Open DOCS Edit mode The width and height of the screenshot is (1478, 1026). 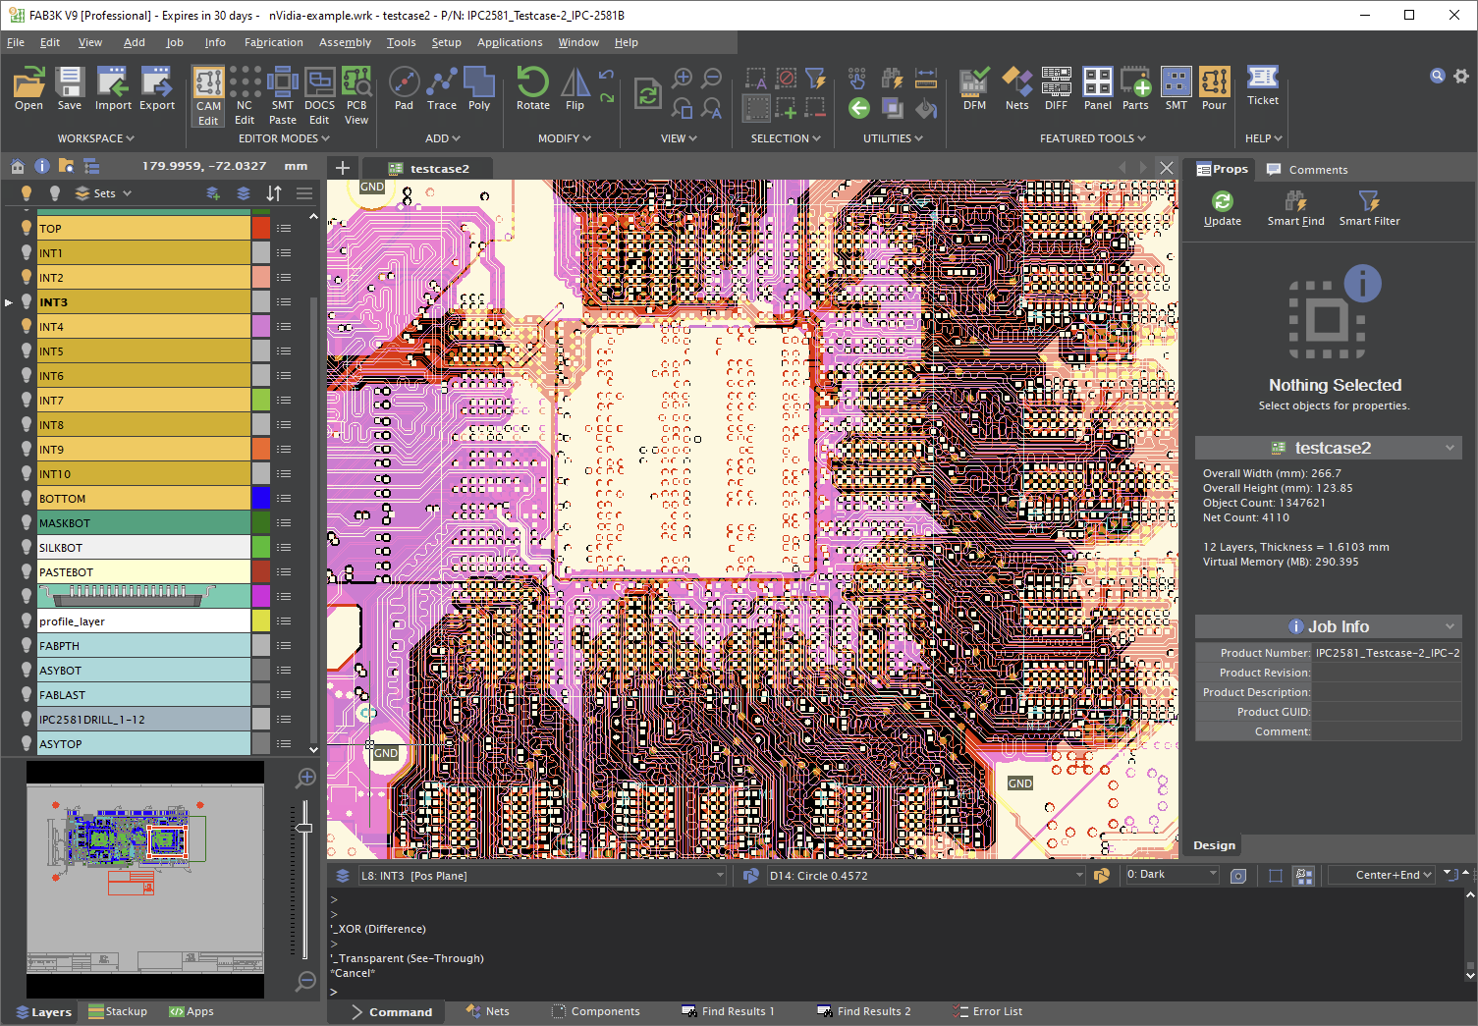point(319,96)
